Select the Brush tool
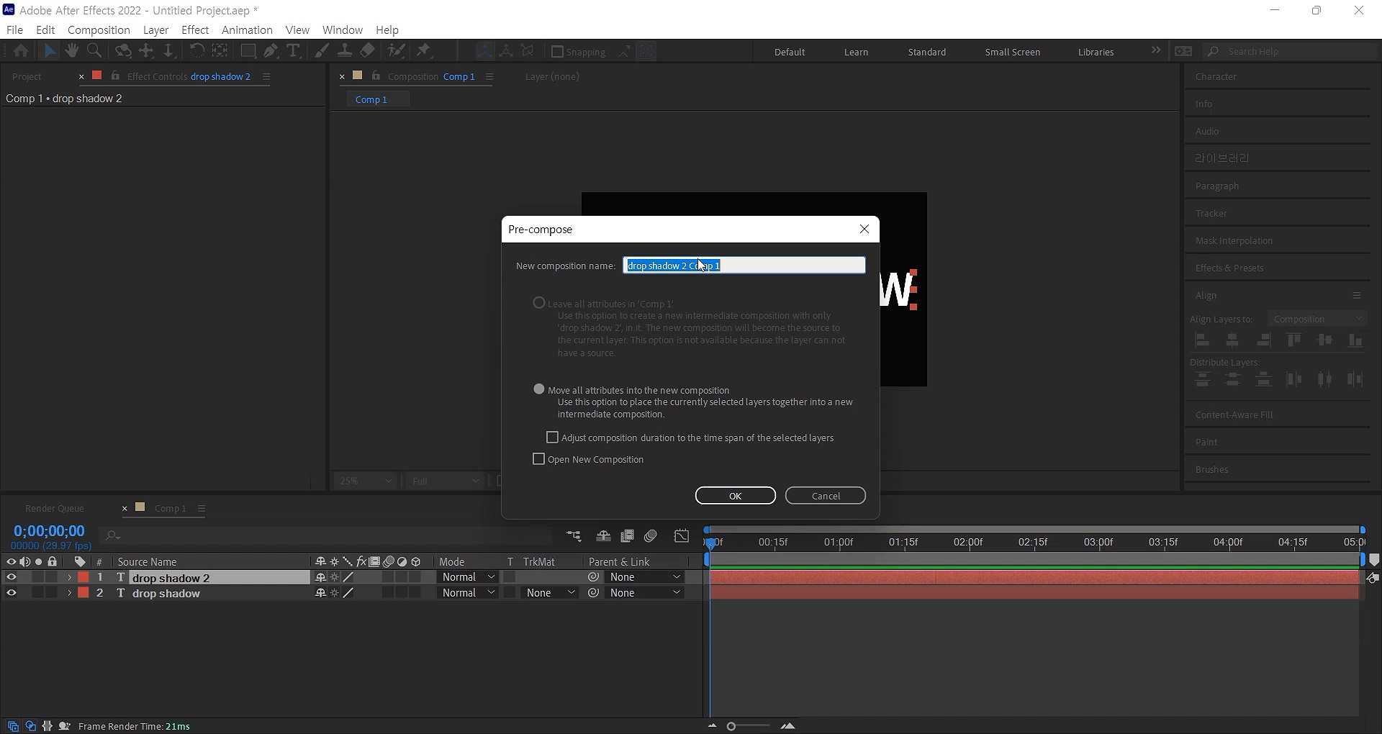1382x734 pixels. (x=322, y=51)
